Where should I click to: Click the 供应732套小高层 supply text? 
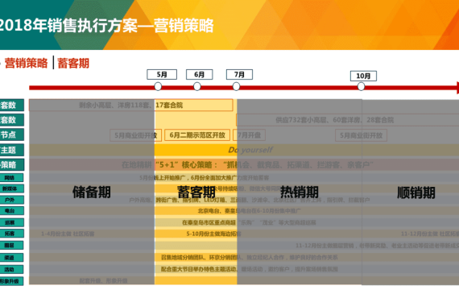[x=335, y=120]
